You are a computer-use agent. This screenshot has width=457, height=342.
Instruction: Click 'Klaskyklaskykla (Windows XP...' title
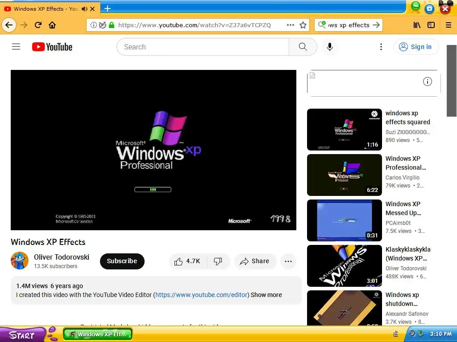pos(408,253)
